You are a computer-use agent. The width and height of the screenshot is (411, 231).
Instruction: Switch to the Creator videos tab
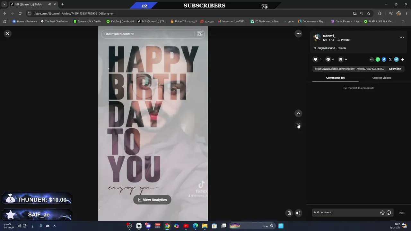coord(382,78)
